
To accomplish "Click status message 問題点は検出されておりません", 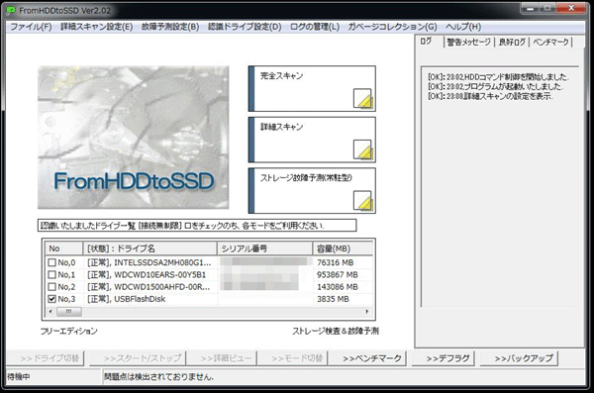I will (158, 377).
